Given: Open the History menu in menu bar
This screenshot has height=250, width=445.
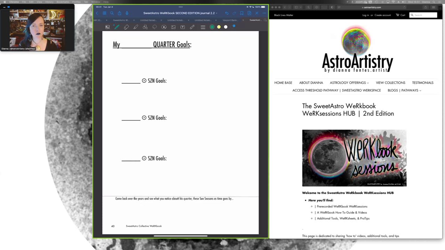Looking at the screenshot, I should [x=49, y=2].
